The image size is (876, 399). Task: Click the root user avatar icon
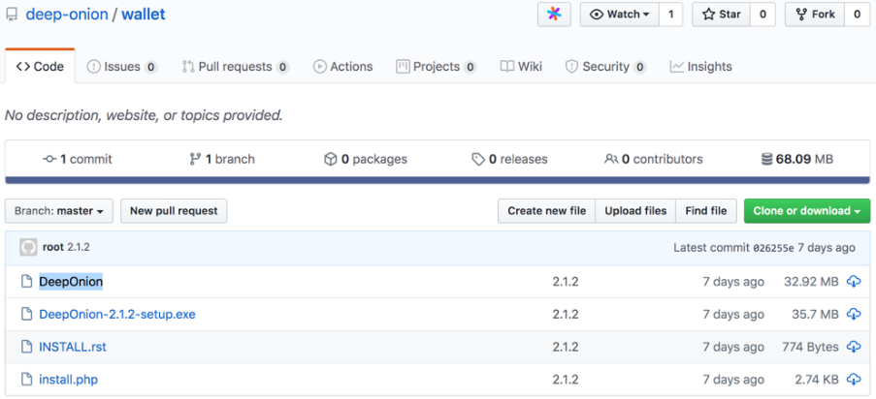tap(28, 247)
